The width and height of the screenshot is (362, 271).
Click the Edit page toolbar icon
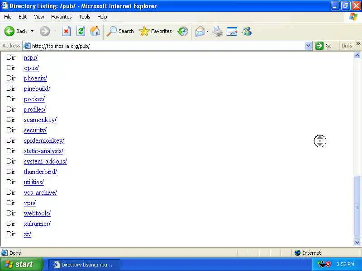(232, 31)
